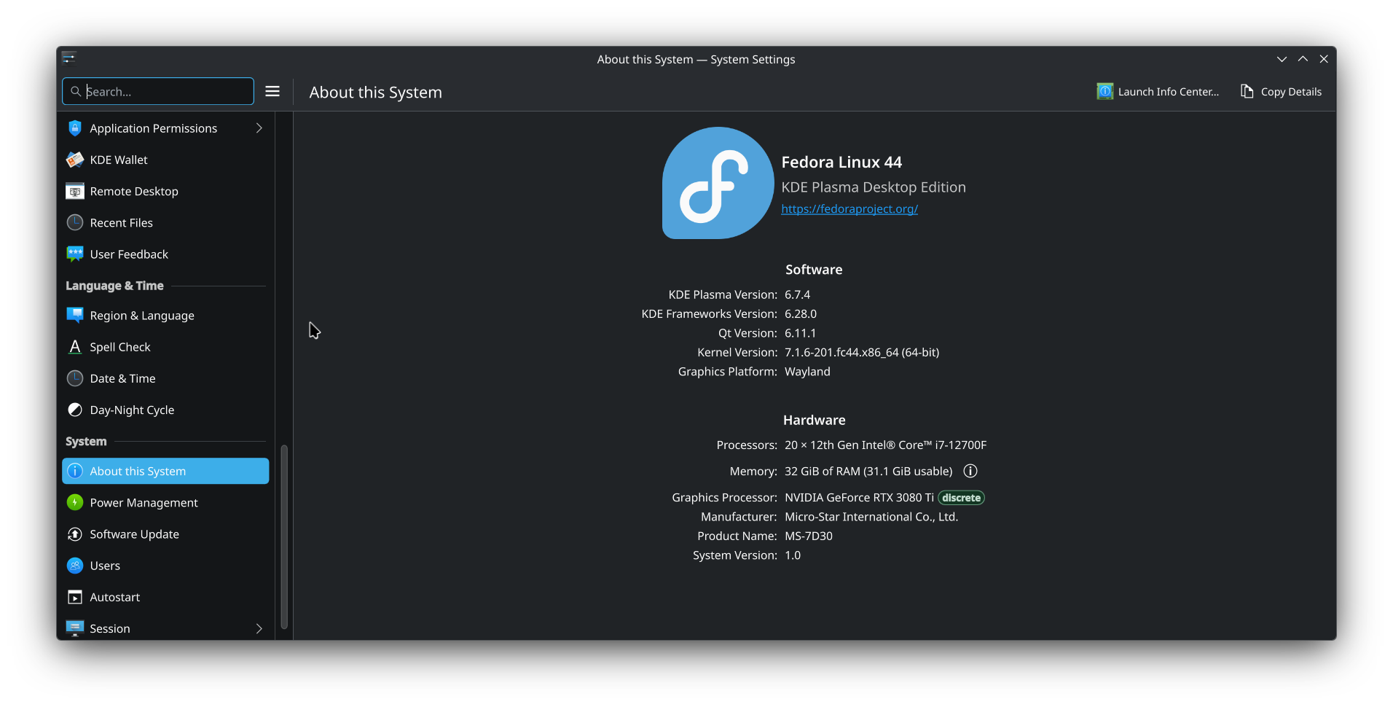Screen dimensions: 1393x707
Task: Click the KDE Plasma Version value 6.7.4
Action: coord(797,294)
